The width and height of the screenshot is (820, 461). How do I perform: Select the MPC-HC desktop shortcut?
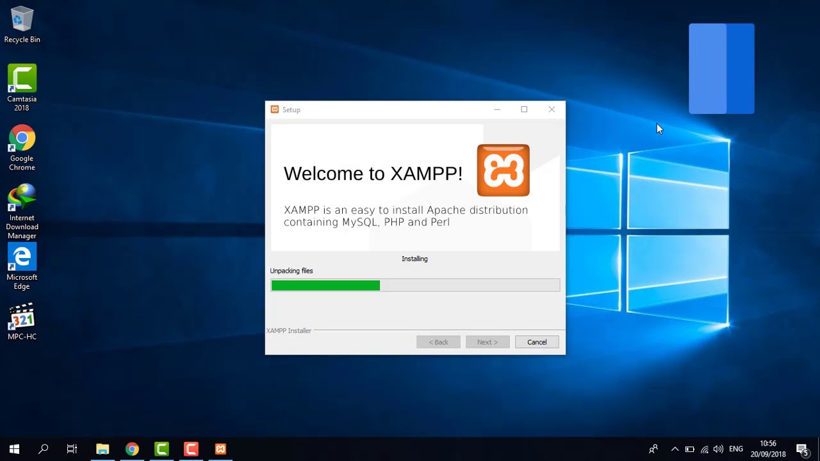point(22,322)
